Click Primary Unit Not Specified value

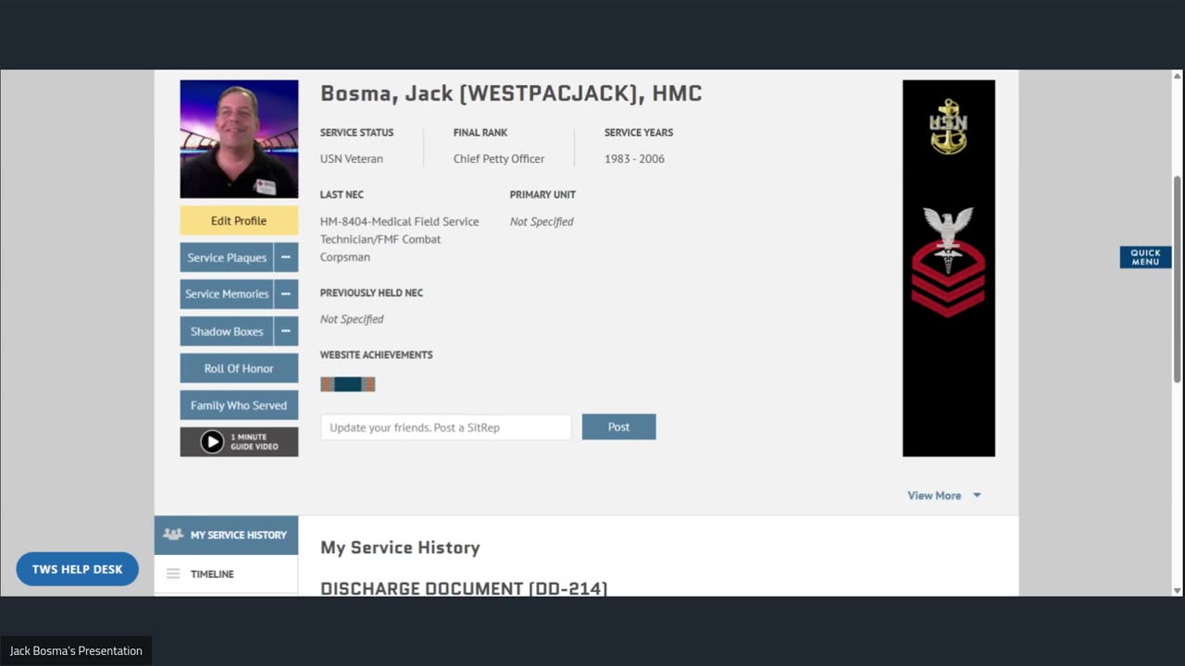tap(542, 221)
